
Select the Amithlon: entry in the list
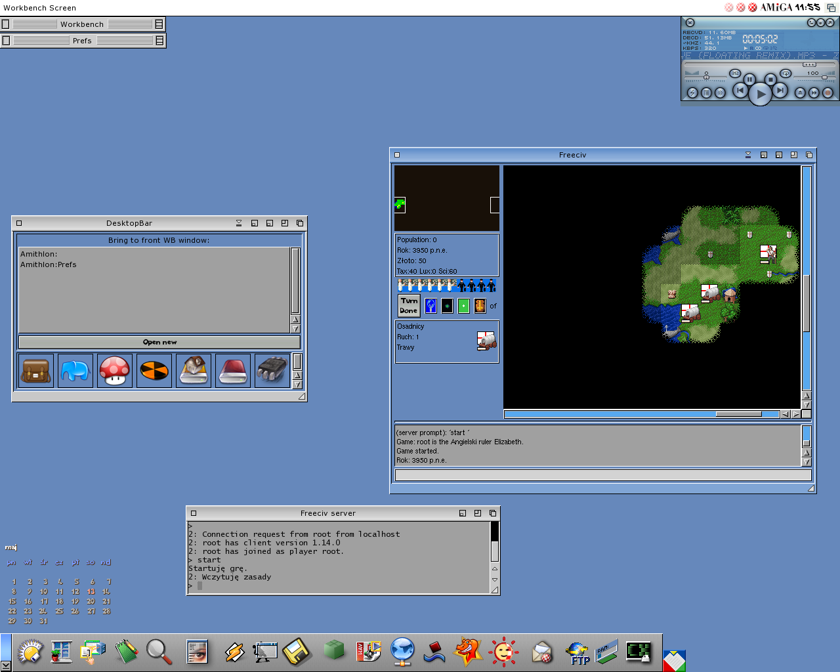pos(39,254)
